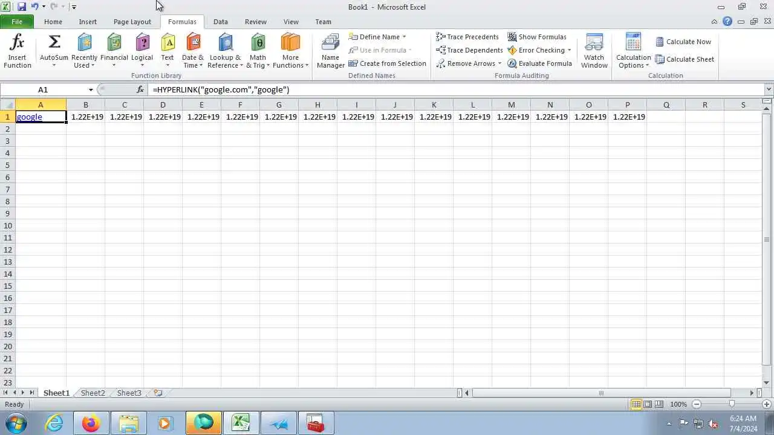Minimize the ribbon with caret icon
The image size is (774, 435).
pyautogui.click(x=714, y=22)
